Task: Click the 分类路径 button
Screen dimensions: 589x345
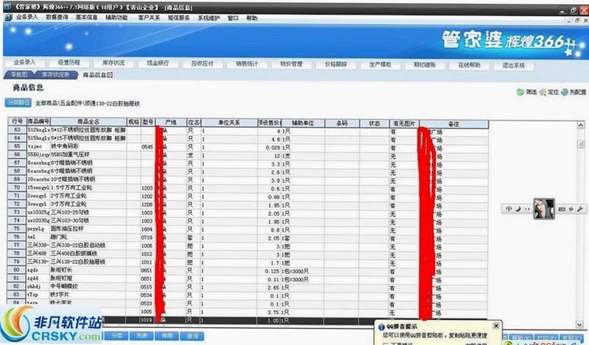Action: (18, 102)
